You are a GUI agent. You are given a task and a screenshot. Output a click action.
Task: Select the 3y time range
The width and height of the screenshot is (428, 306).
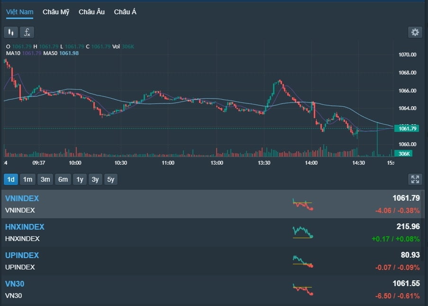pos(95,179)
